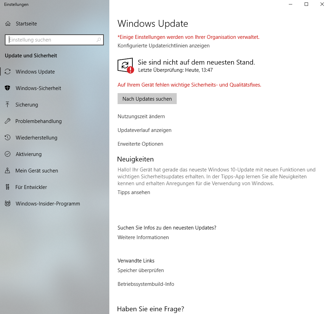The height and width of the screenshot is (314, 328).
Task: Click the wrench icon for Problembehandlung
Action: [x=8, y=121]
